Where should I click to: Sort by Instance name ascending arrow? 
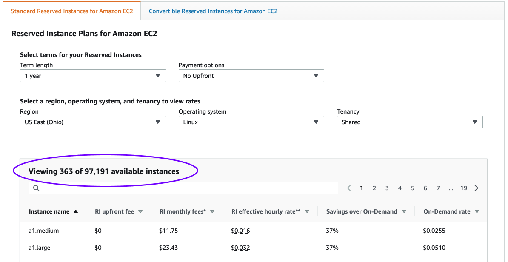point(75,211)
